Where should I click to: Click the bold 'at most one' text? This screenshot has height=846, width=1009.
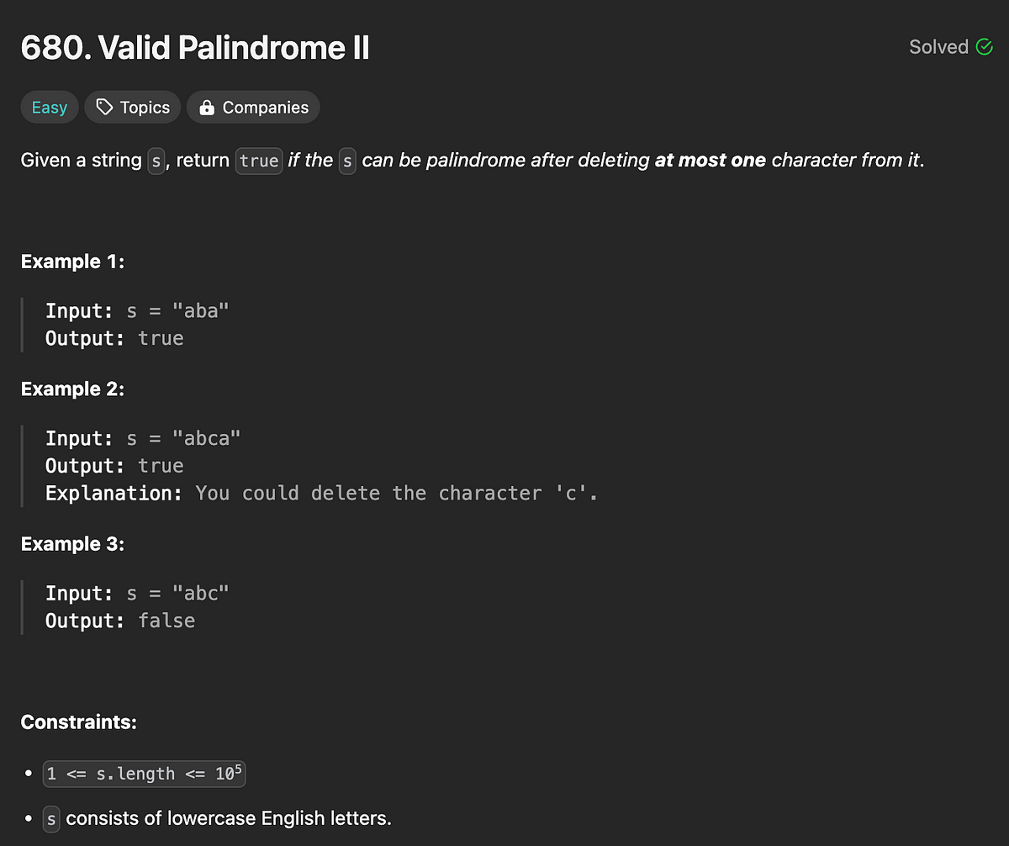coord(711,160)
